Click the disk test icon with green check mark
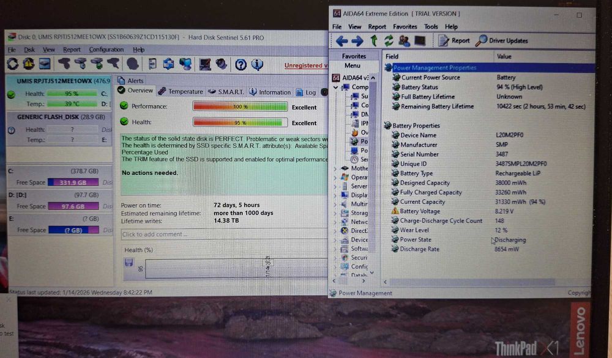 (97, 64)
